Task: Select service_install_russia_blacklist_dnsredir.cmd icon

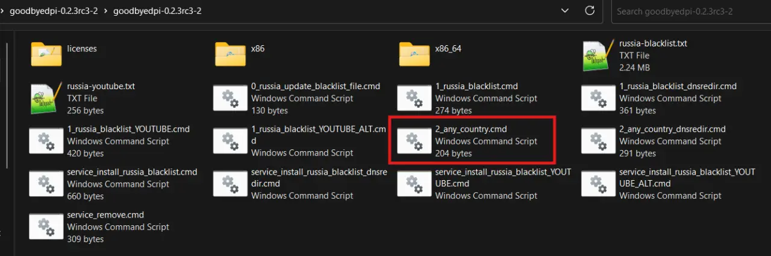Action: [x=230, y=184]
